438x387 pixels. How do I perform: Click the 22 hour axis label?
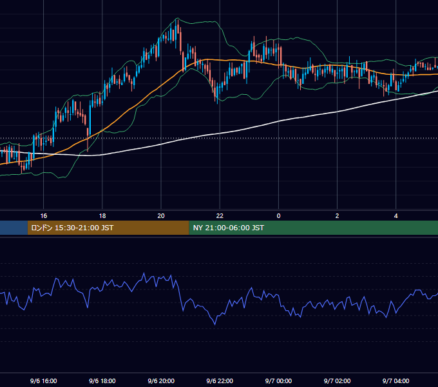(220, 216)
